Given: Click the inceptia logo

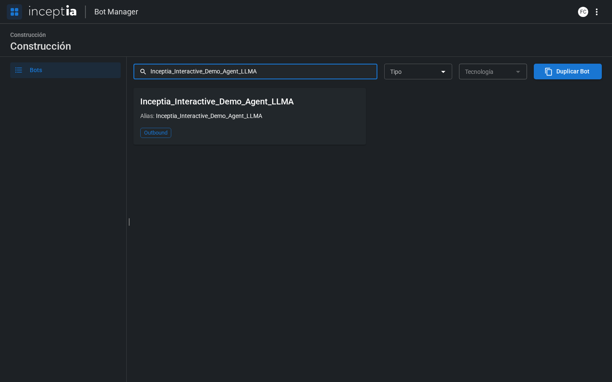Looking at the screenshot, I should pyautogui.click(x=53, y=12).
